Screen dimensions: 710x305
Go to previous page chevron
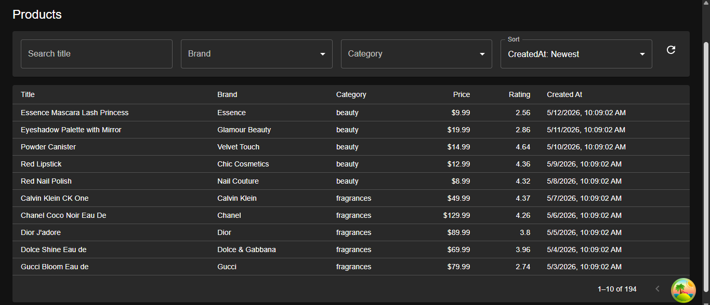(658, 289)
